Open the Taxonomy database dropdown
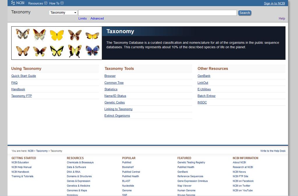Screen dimensions: 298x196 tap(63, 12)
